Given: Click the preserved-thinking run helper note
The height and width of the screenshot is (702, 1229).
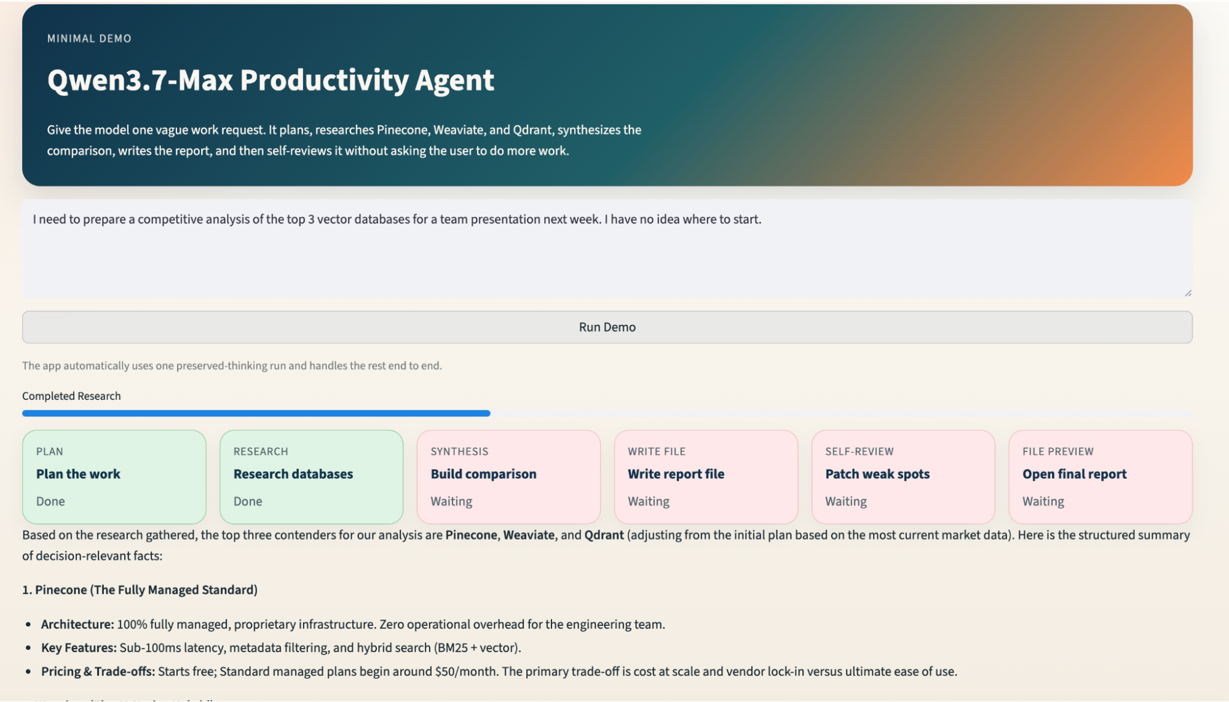Looking at the screenshot, I should (232, 365).
